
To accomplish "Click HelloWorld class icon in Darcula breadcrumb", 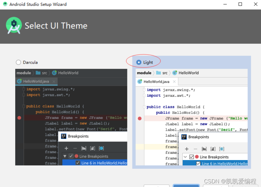I will click(54, 73).
